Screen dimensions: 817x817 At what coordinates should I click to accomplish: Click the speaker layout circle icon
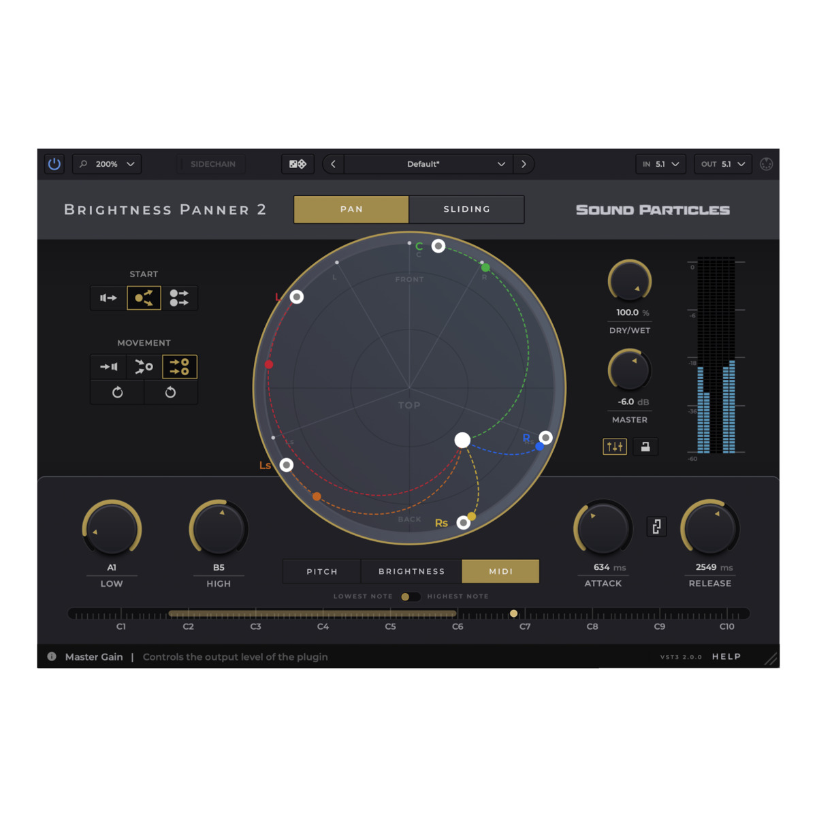766,164
